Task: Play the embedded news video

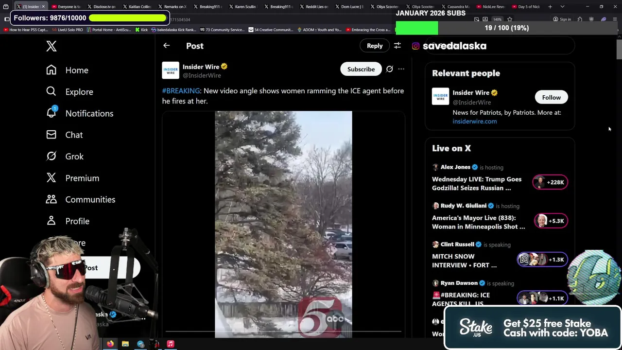Action: [283, 224]
